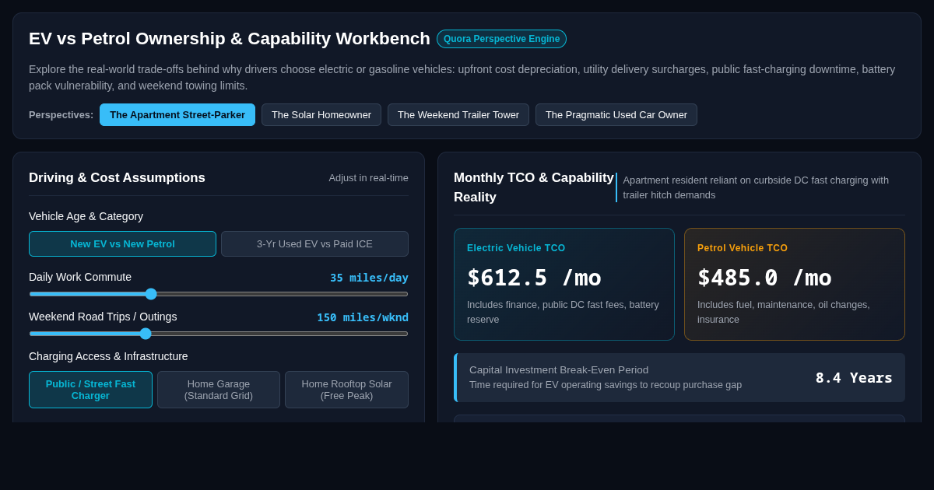Adjust the Weekend Road Trips slider
Image resolution: width=934 pixels, height=490 pixels.
219,334
